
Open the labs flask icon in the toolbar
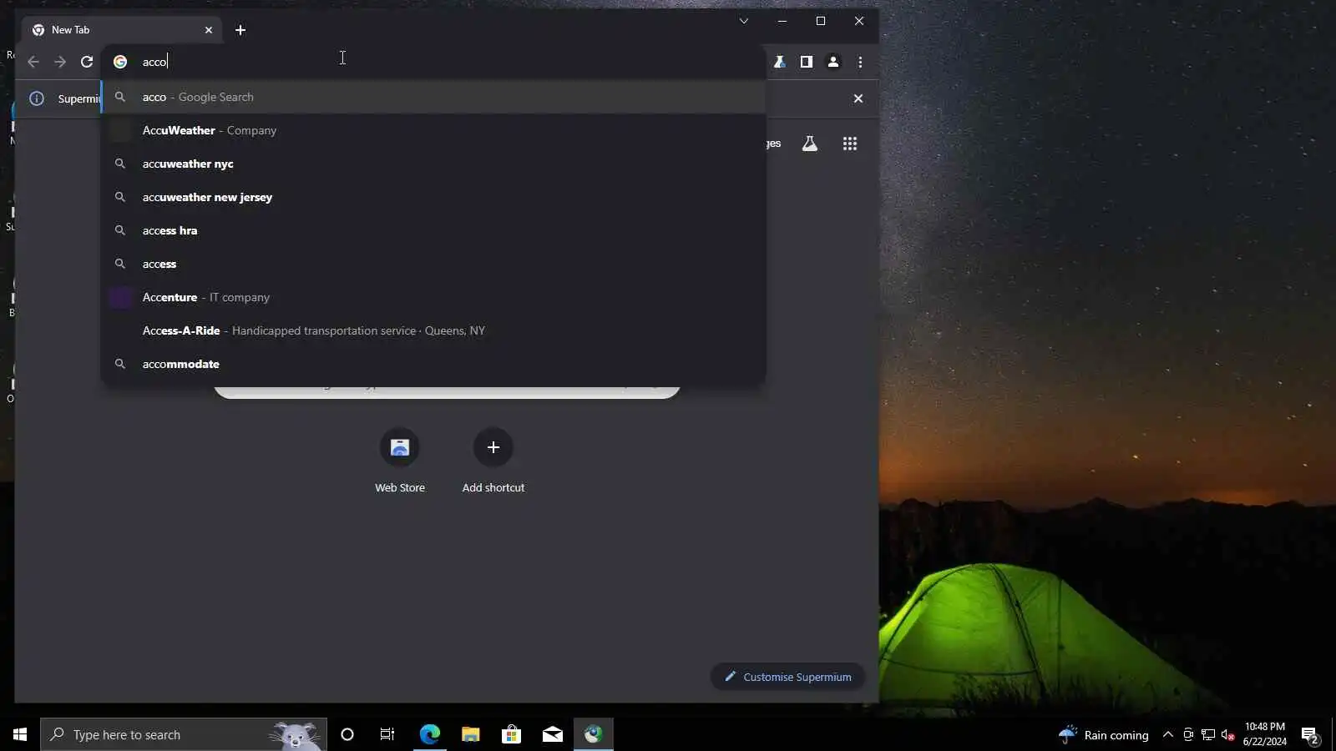(779, 62)
